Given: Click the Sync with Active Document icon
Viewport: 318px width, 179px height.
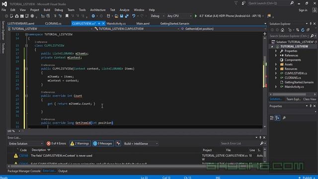Looking at the screenshot, I should tap(298, 30).
